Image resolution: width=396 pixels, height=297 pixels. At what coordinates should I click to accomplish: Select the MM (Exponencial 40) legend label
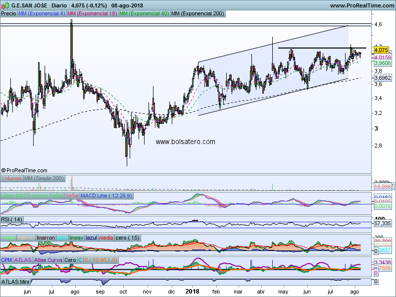144,14
